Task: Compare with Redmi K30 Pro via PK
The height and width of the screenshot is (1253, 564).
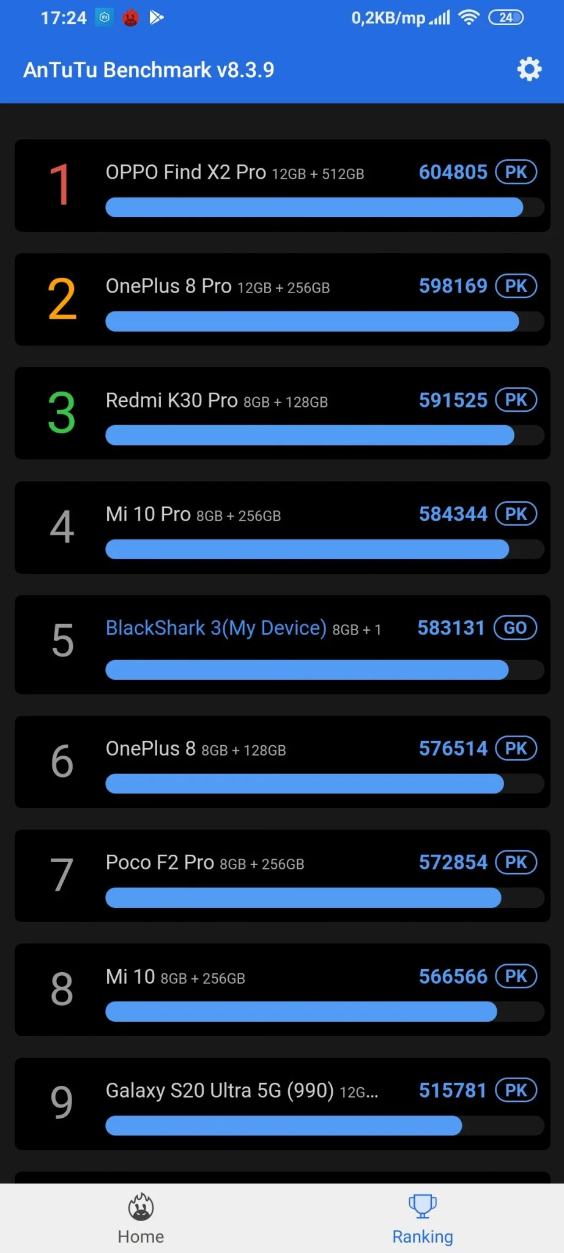Action: [516, 400]
